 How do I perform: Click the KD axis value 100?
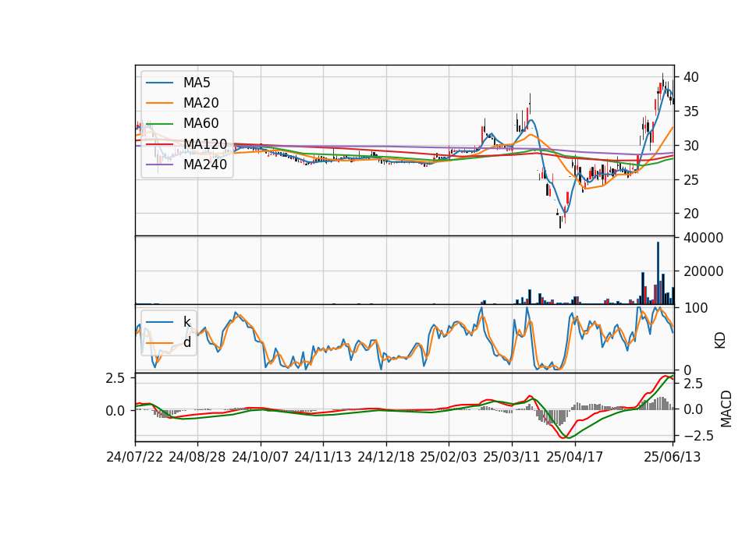click(695, 308)
